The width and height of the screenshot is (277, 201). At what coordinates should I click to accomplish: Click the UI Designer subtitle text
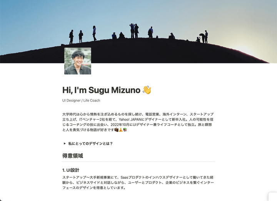[72, 100]
